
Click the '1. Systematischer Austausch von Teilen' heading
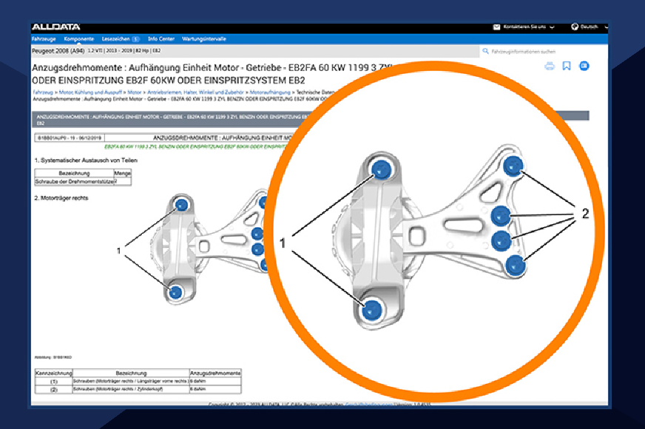[x=86, y=161]
